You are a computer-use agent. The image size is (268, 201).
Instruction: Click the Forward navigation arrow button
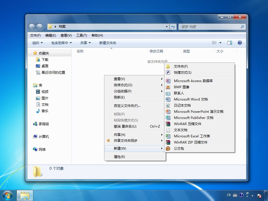coord(39,27)
